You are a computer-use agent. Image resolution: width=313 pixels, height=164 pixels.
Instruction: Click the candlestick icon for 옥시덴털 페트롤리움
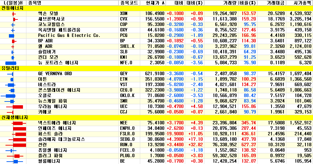pyautogui.click(x=13, y=30)
